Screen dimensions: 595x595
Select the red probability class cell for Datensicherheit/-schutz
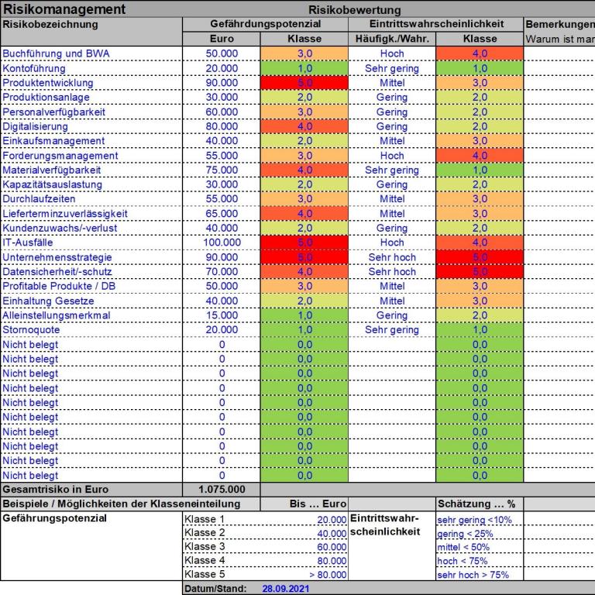(x=480, y=272)
